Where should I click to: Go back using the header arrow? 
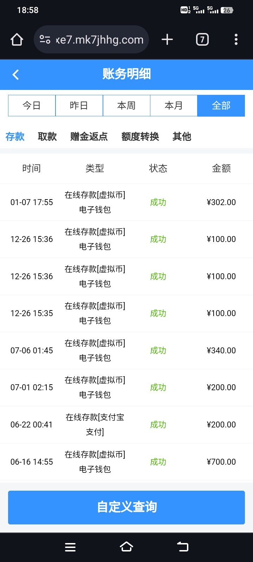pos(16,74)
